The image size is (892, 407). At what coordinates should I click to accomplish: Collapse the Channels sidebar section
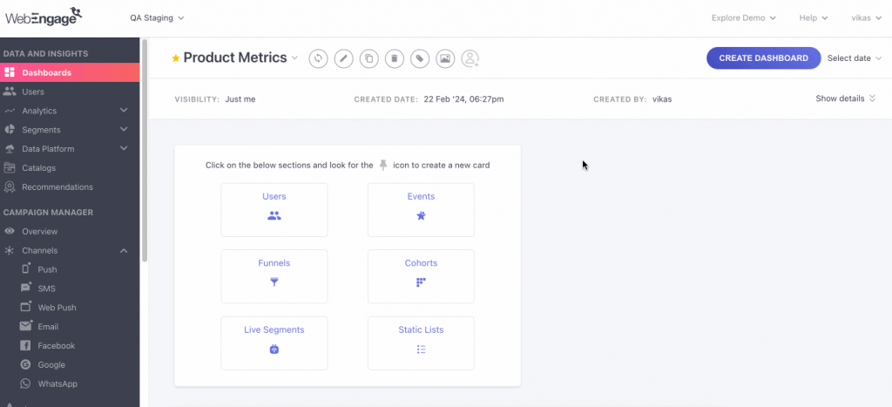click(x=124, y=251)
